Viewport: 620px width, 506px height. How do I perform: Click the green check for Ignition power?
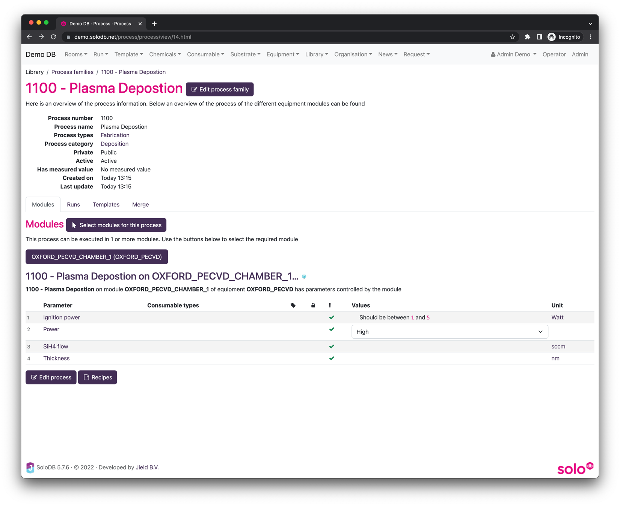[331, 317]
